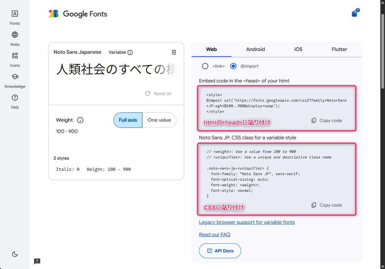Image resolution: width=385 pixels, height=269 pixels.
Task: Open the Icons section from sidebar
Action: [x=15, y=59]
